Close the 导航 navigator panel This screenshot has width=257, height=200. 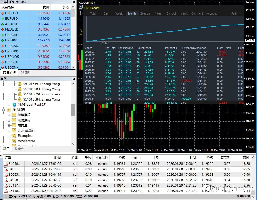74,79
